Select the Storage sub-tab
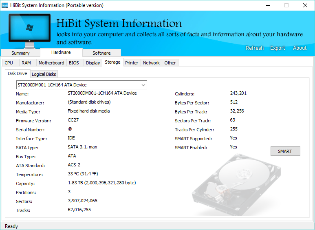 (x=113, y=62)
